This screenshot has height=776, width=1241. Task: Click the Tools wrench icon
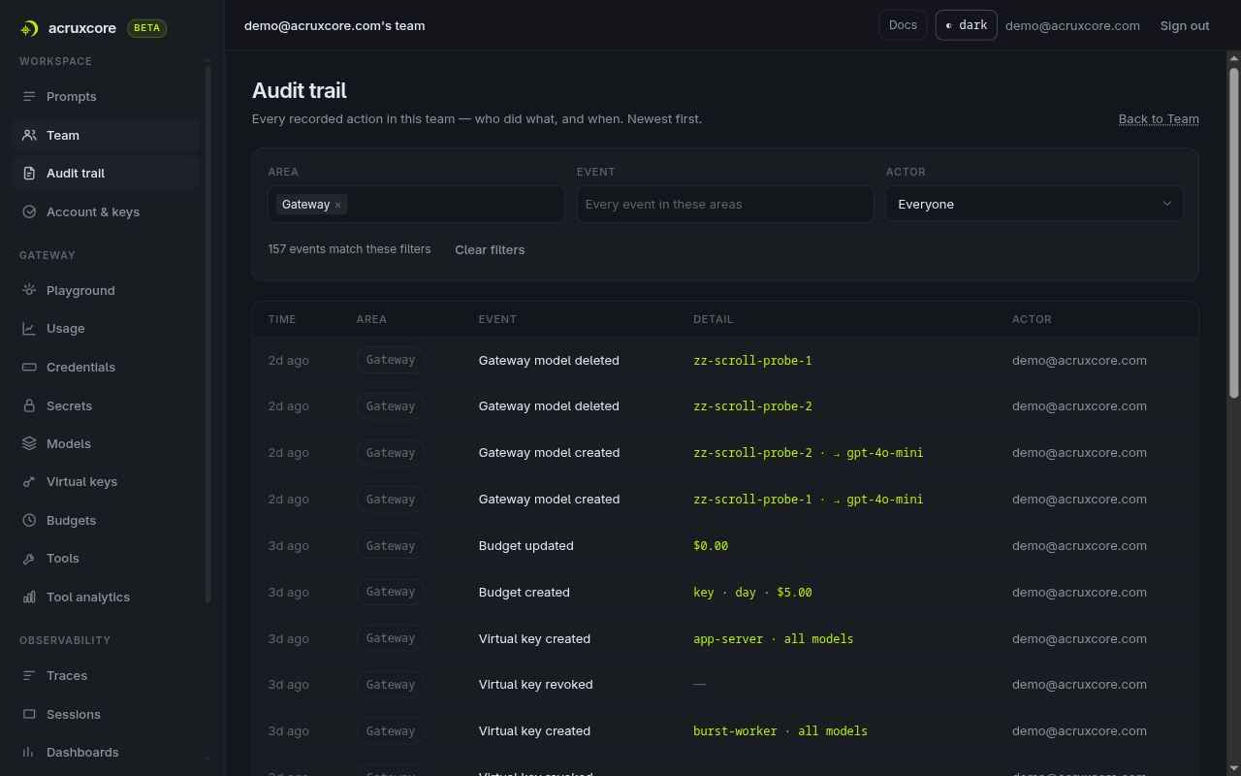coord(29,559)
